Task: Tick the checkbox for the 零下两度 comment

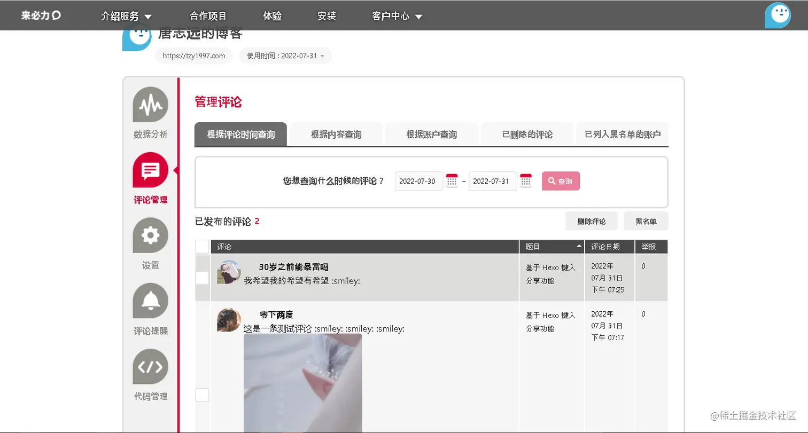Action: pos(202,395)
